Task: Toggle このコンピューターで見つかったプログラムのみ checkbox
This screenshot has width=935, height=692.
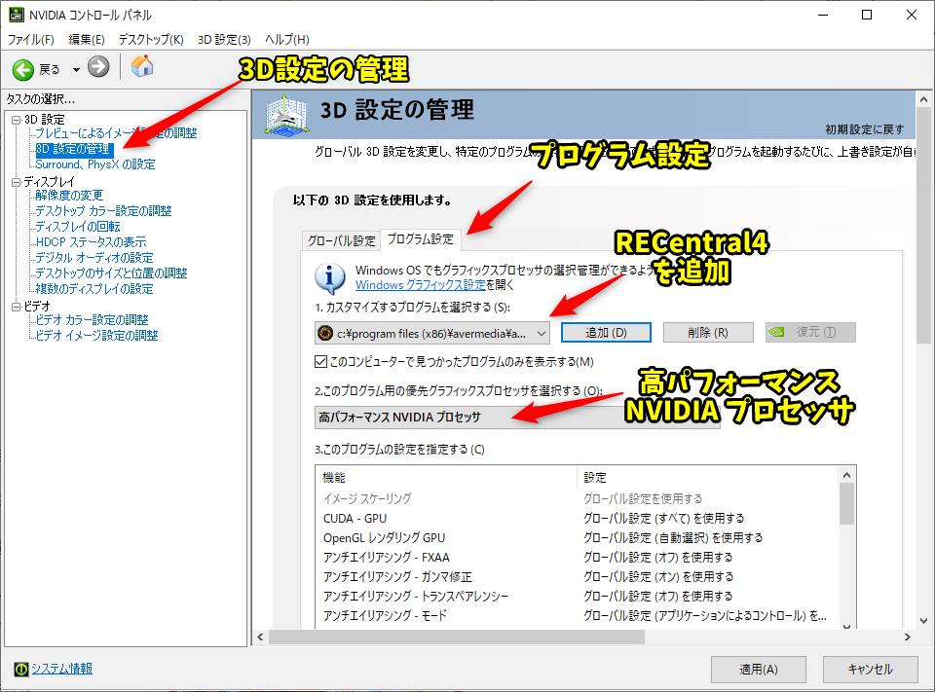Action: 320,362
